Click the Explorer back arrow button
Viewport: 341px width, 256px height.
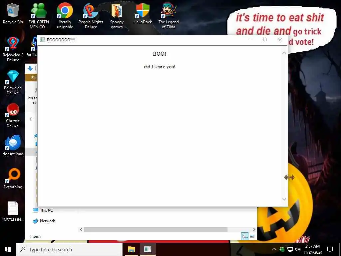point(31,119)
